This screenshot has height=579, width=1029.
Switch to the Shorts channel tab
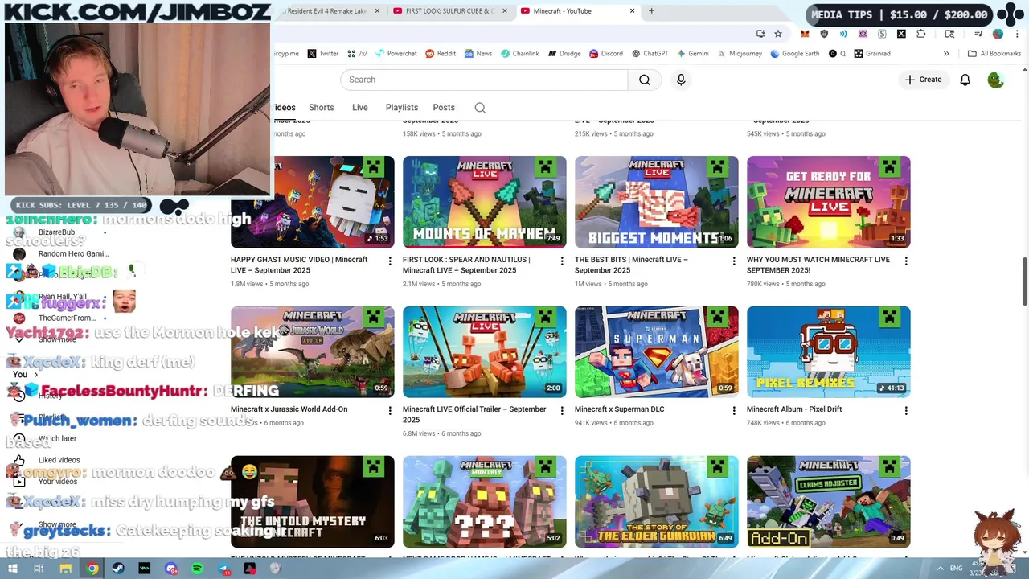click(x=321, y=108)
